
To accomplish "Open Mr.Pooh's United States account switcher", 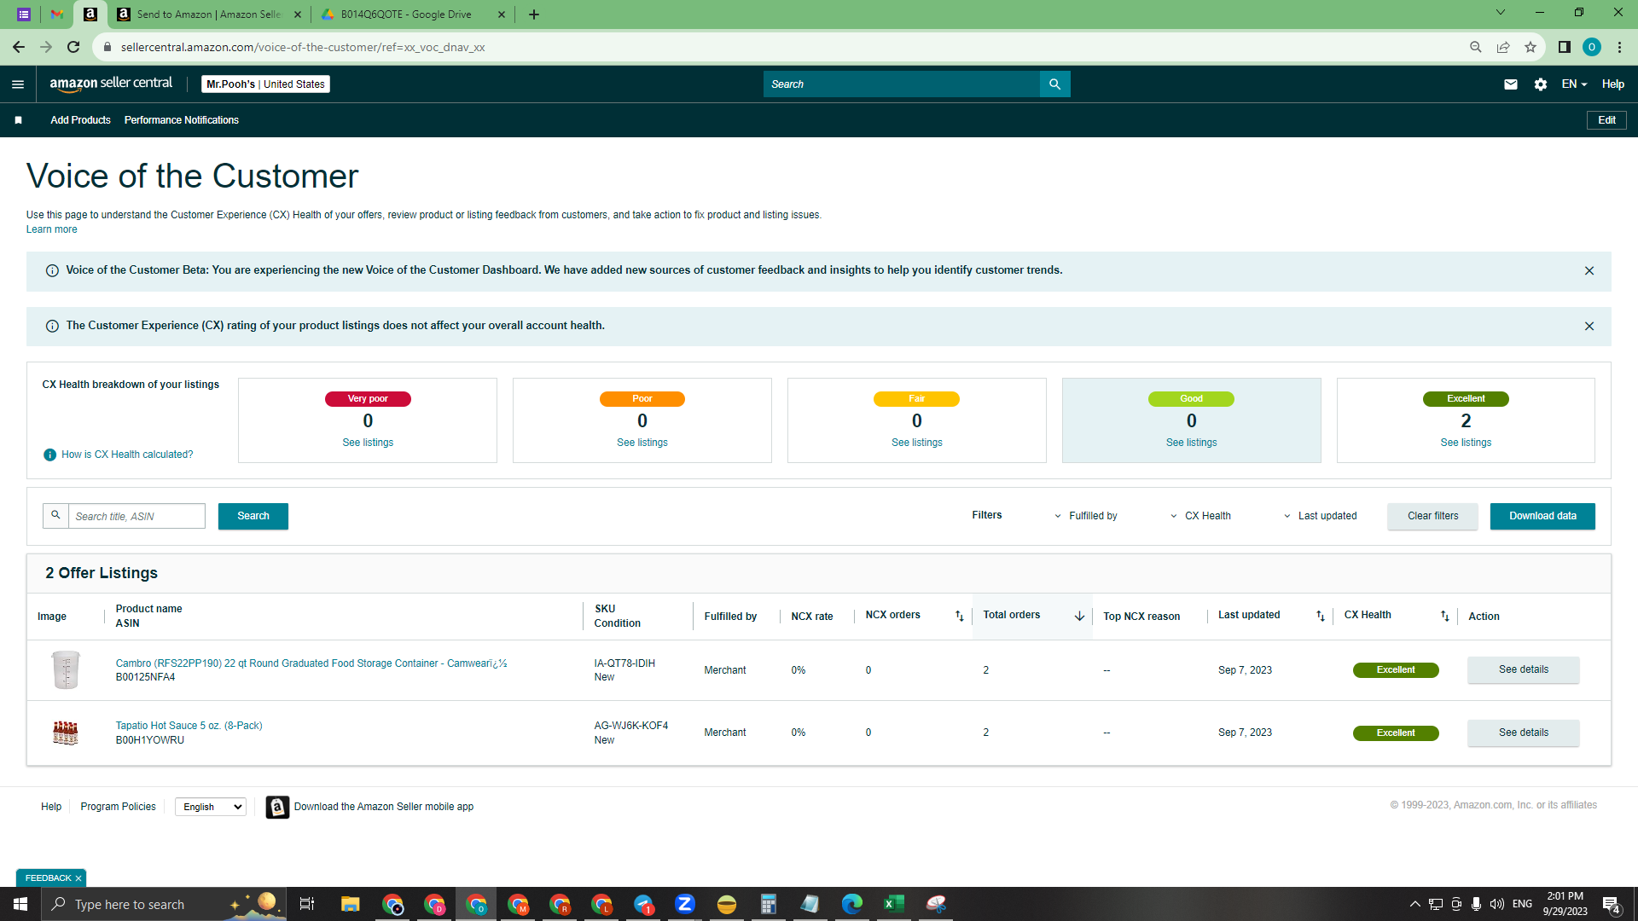I will point(265,84).
